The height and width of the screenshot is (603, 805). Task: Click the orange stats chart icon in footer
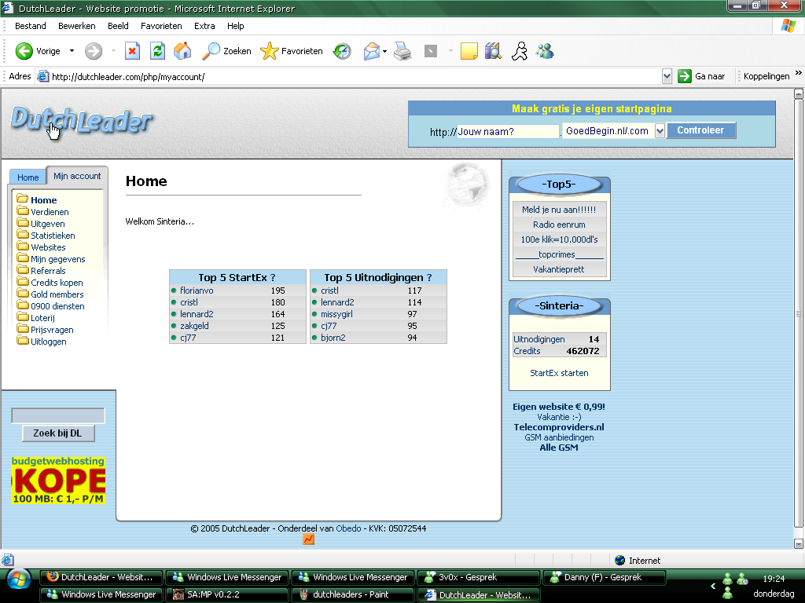[x=308, y=539]
